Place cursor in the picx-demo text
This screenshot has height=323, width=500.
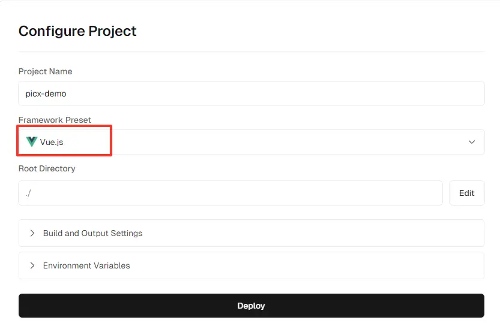tap(46, 93)
